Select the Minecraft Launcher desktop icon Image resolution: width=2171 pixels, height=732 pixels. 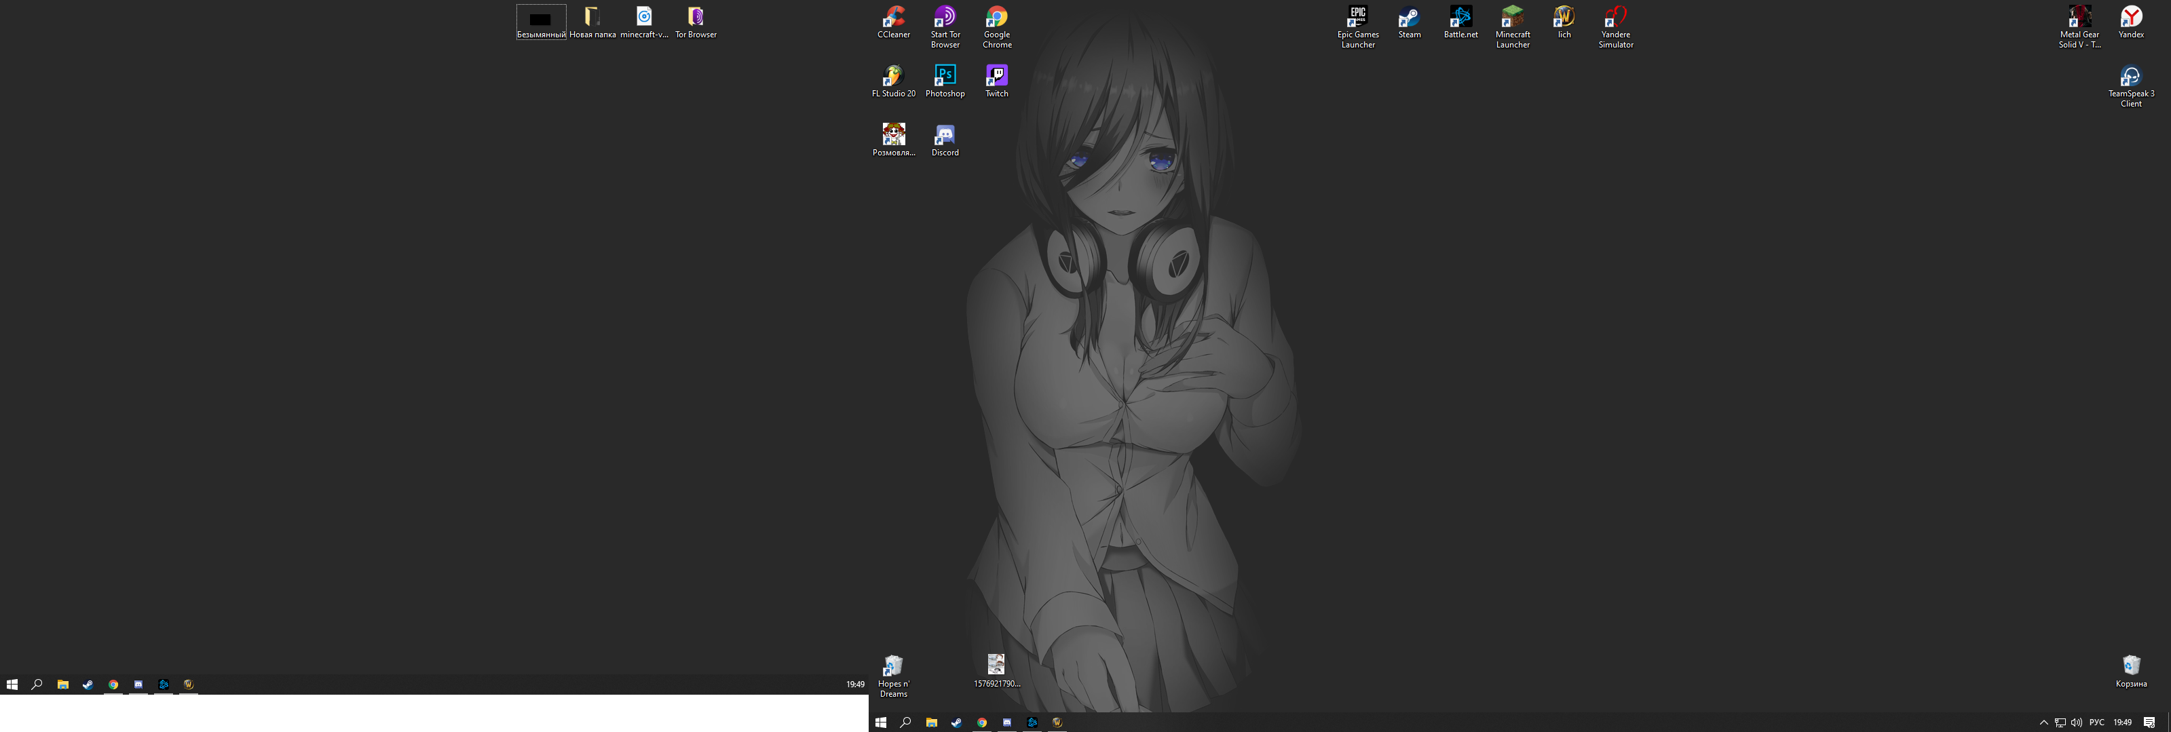(1512, 27)
